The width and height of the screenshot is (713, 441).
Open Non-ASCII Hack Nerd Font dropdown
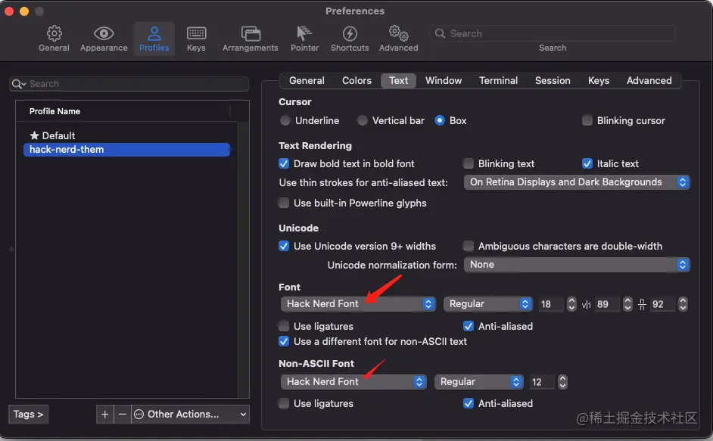[x=353, y=382]
